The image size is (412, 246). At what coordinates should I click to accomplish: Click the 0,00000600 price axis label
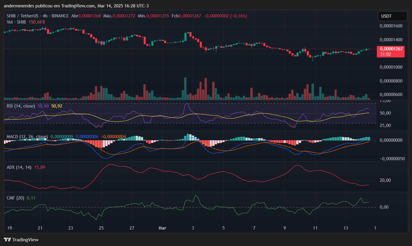click(x=391, y=95)
